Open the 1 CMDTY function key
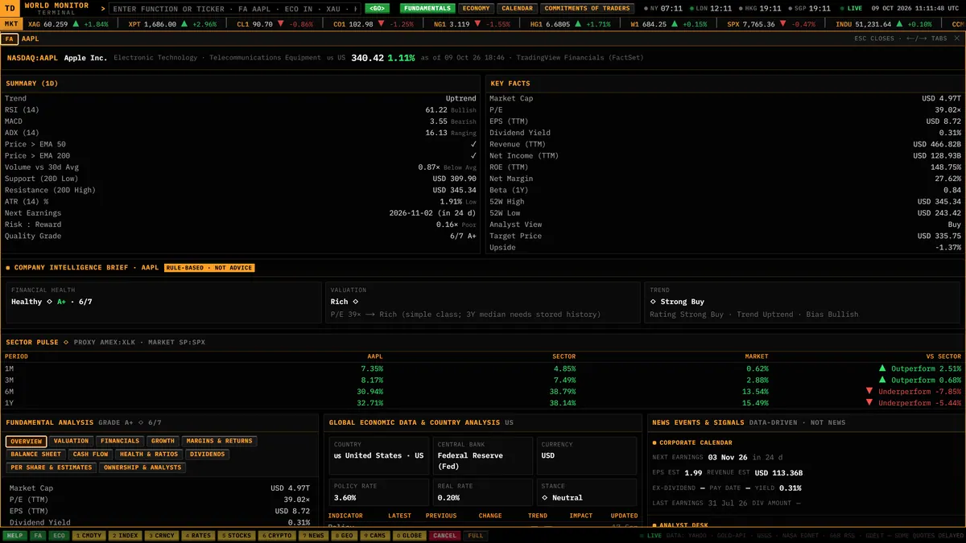 (x=89, y=536)
